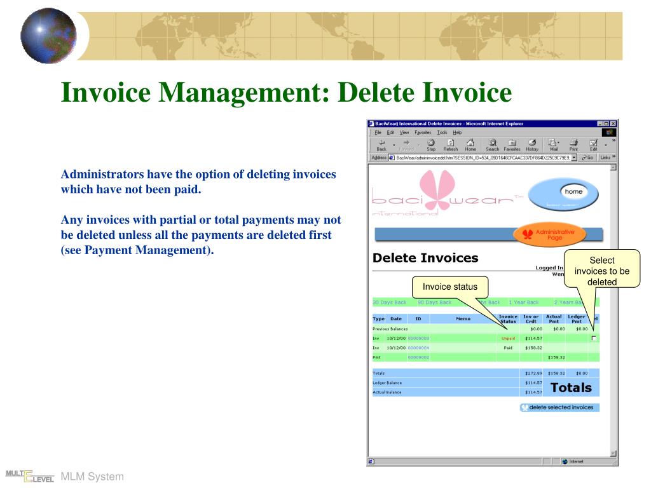651x488 pixels.
Task: Select the 30 Days Back filter link
Action: pos(390,302)
